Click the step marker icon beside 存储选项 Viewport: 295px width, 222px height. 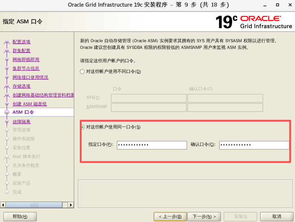[x=7, y=86]
